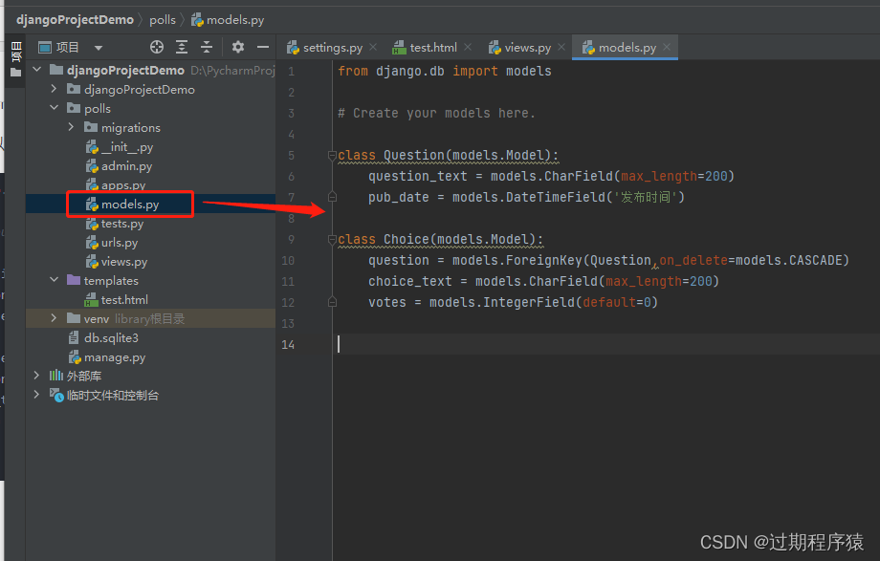Close the test.html tab
880x561 pixels.
(468, 48)
